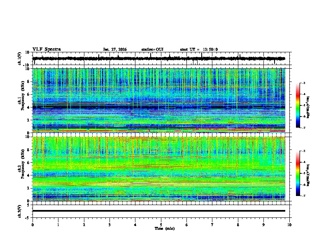This screenshot has height=252, width=326.
Task: Click the 'ch.3(V)' axis label
Action: [20, 211]
